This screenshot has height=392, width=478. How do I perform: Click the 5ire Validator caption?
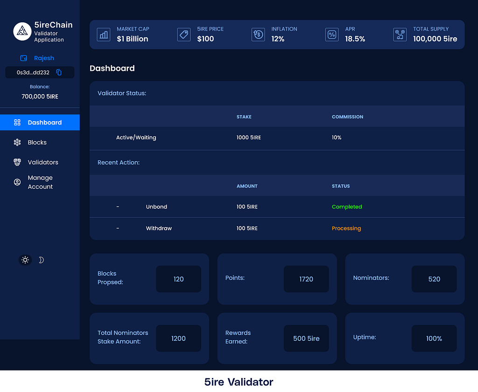click(239, 382)
